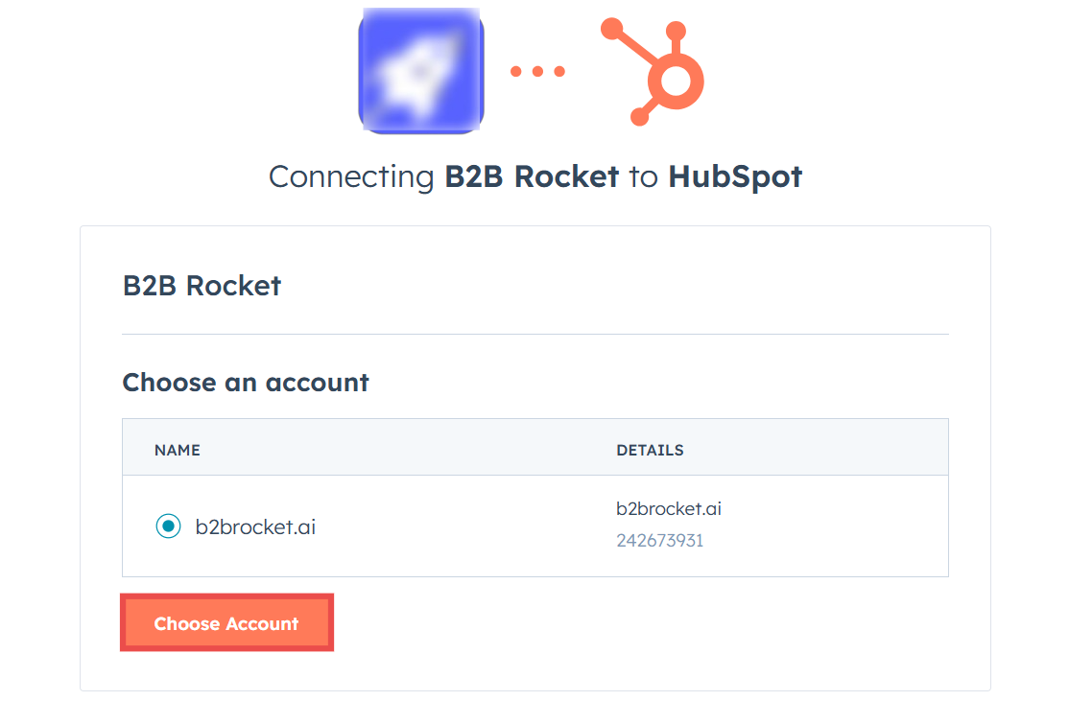This screenshot has width=1069, height=724.
Task: Click the three orange connector dots
Action: (x=537, y=71)
